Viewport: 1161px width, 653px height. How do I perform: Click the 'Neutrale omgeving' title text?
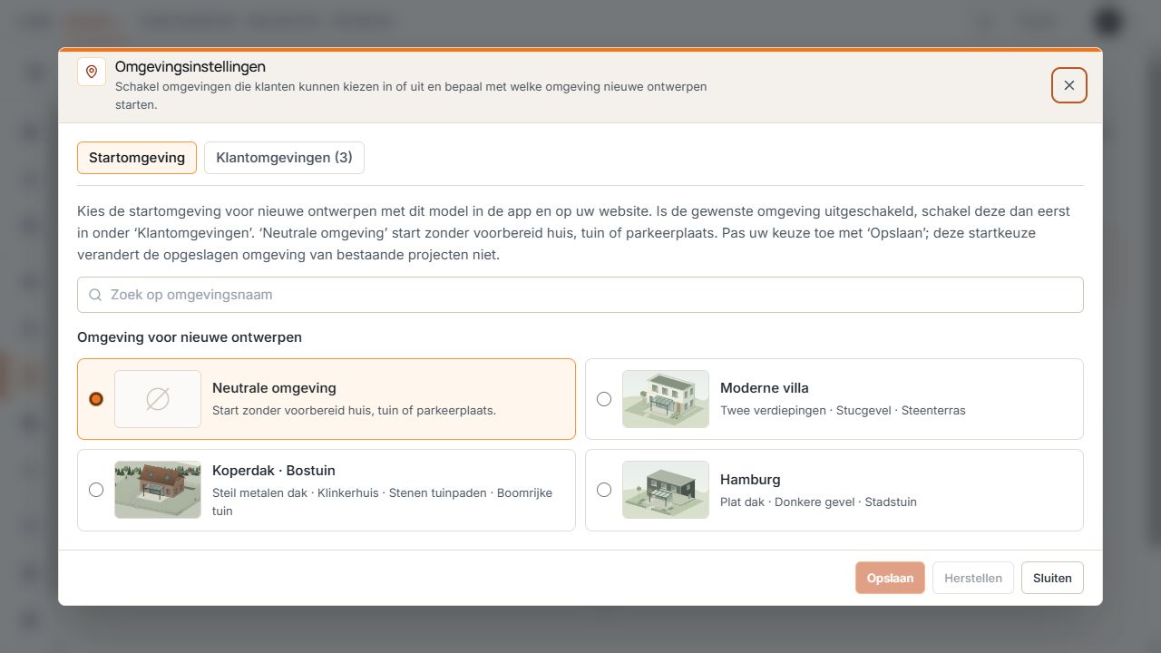pos(274,388)
